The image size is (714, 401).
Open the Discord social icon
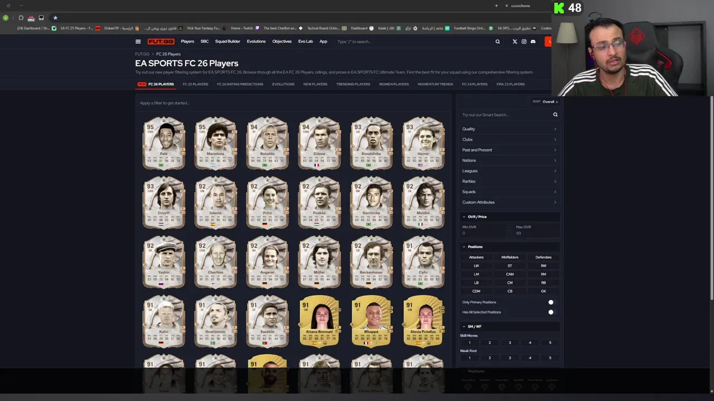coord(533,41)
